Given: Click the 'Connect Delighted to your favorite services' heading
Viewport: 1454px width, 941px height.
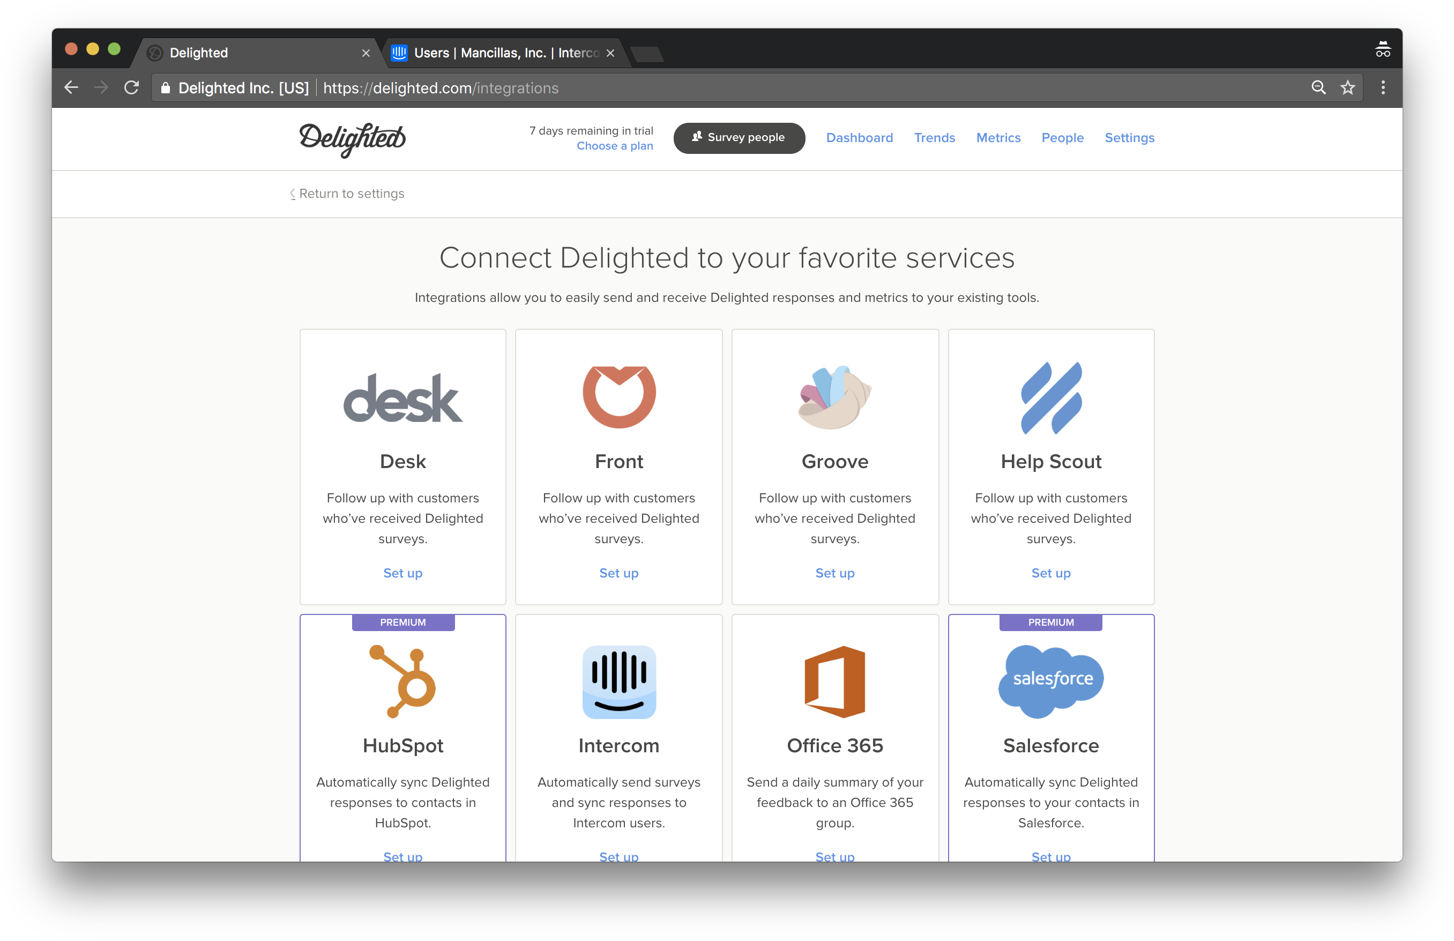Looking at the screenshot, I should (x=727, y=257).
